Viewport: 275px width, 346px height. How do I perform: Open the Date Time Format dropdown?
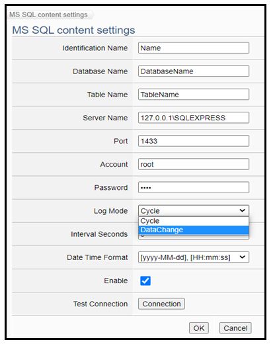194,257
